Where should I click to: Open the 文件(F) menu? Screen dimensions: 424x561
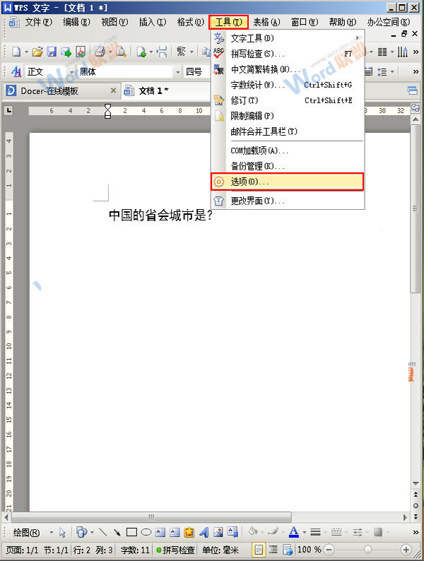(38, 22)
